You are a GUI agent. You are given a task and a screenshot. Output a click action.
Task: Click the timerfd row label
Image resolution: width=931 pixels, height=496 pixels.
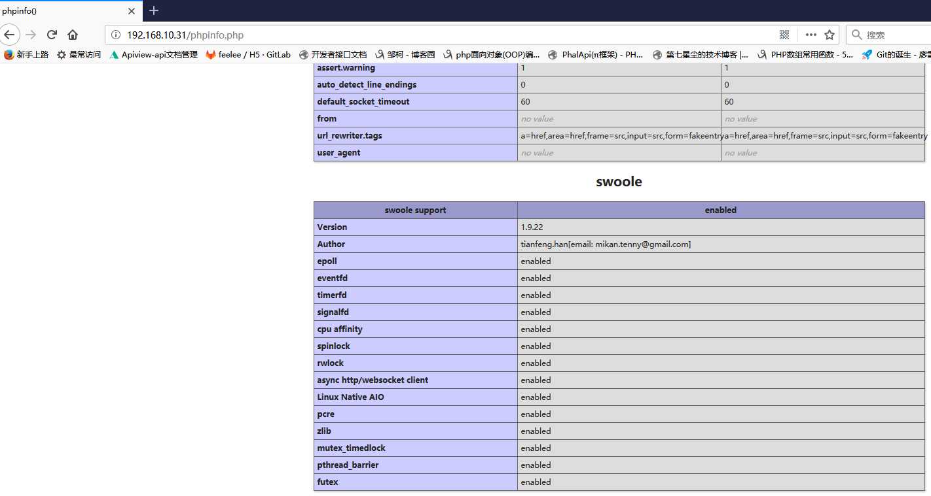click(332, 295)
